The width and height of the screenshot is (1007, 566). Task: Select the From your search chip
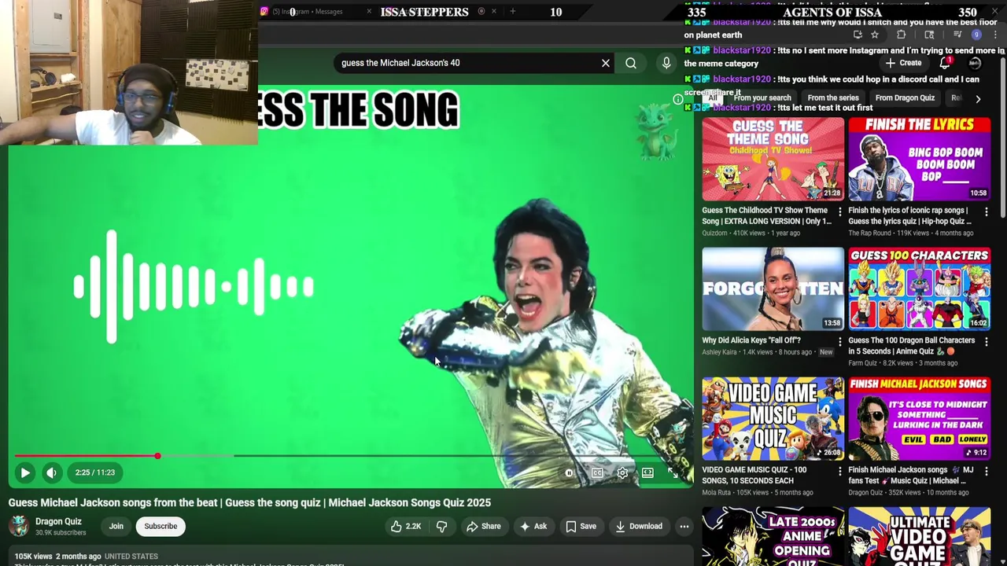click(x=762, y=98)
